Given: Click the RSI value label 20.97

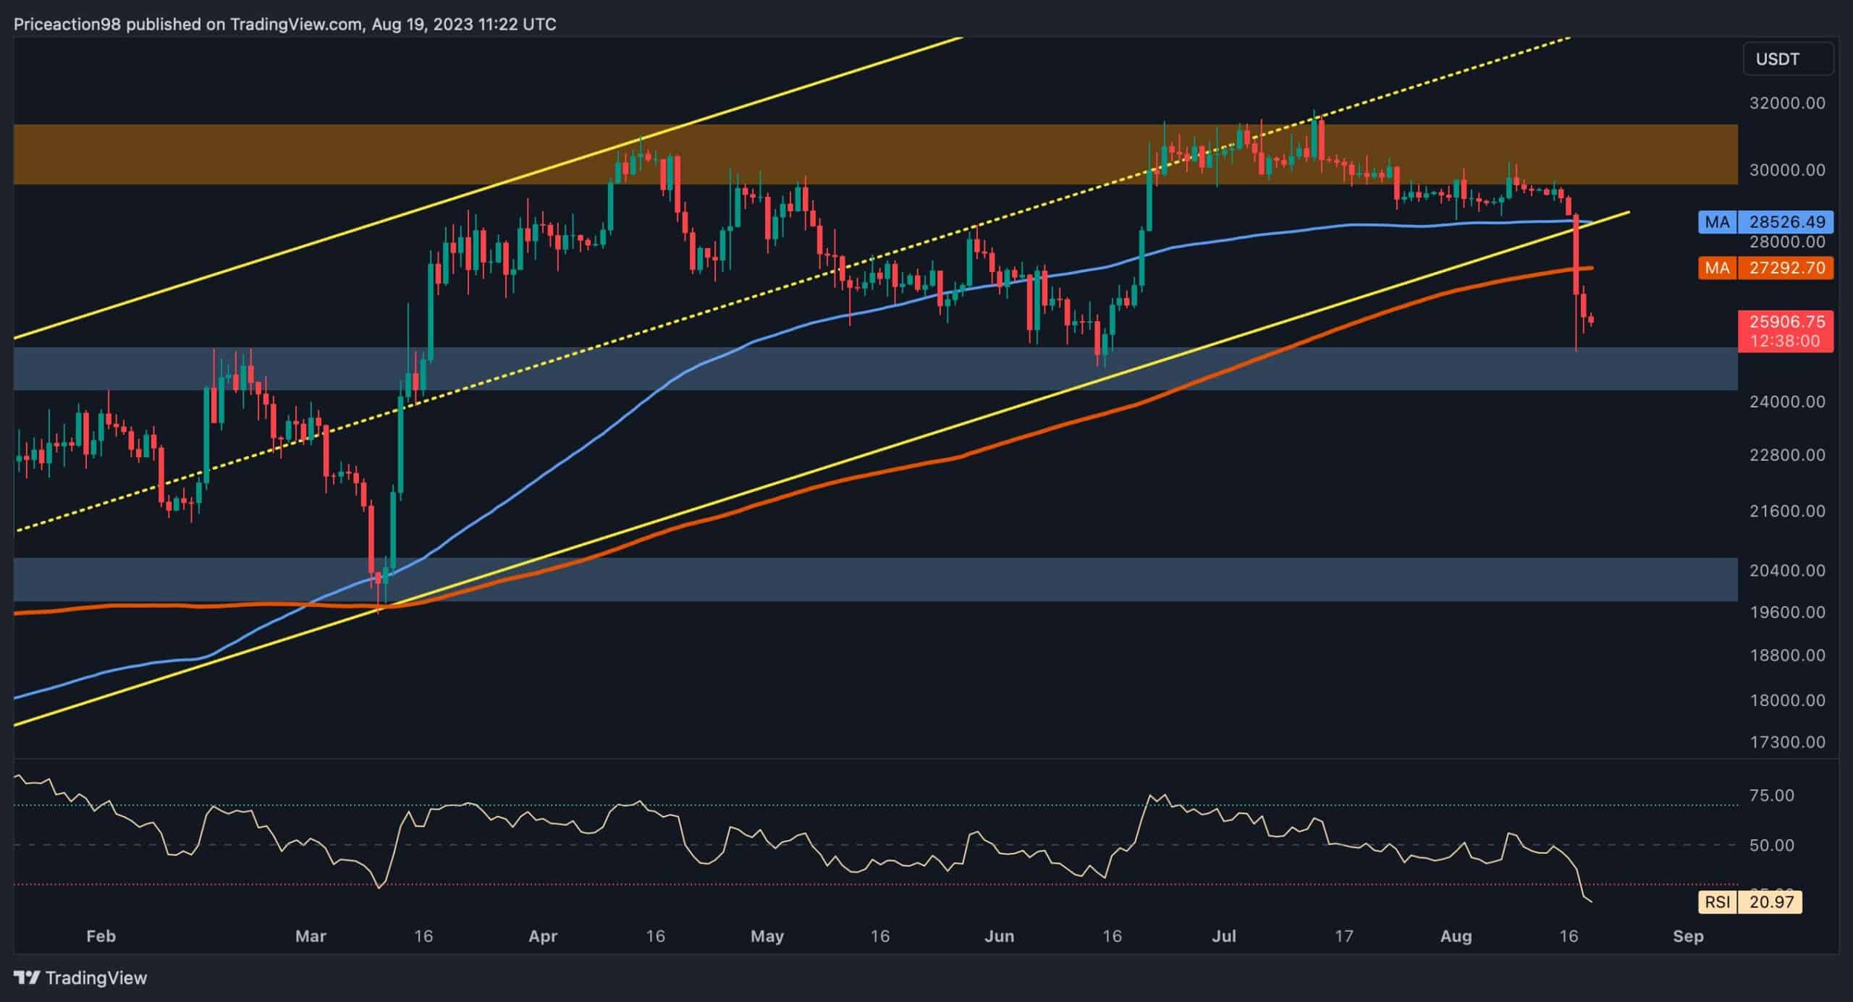Looking at the screenshot, I should coord(1750,901).
